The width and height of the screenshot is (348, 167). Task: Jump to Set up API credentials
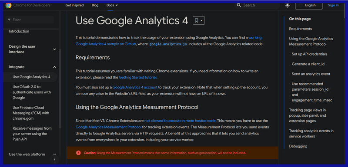(x=309, y=54)
